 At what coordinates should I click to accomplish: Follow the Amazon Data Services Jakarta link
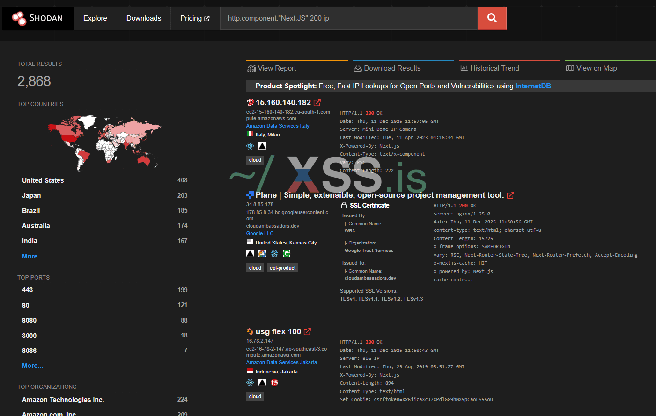[x=281, y=362]
